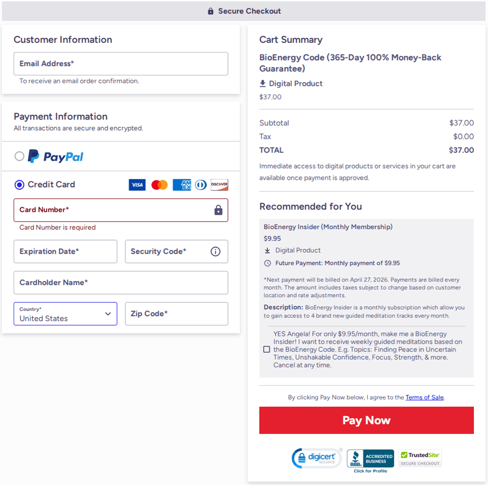Click the Visa card icon

tap(137, 185)
